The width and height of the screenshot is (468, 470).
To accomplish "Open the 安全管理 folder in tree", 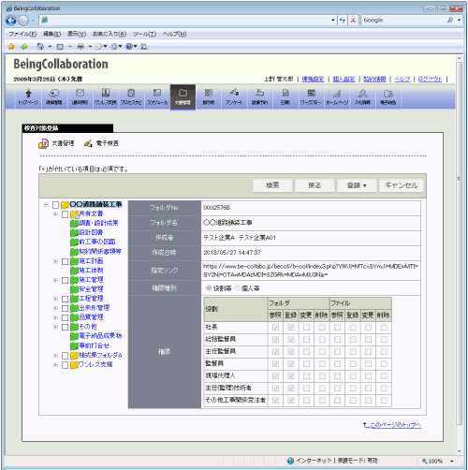I will pyautogui.click(x=91, y=289).
